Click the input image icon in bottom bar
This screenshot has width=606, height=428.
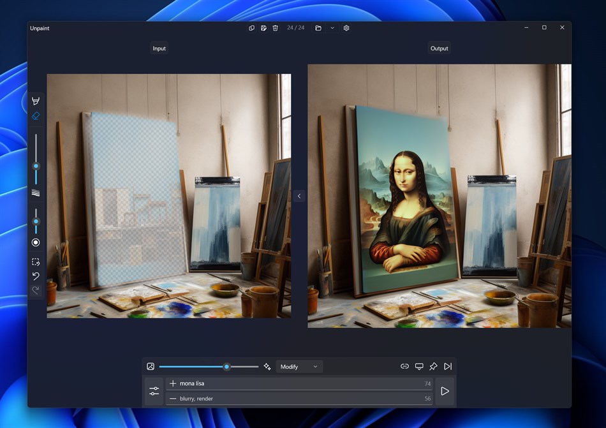(x=151, y=366)
